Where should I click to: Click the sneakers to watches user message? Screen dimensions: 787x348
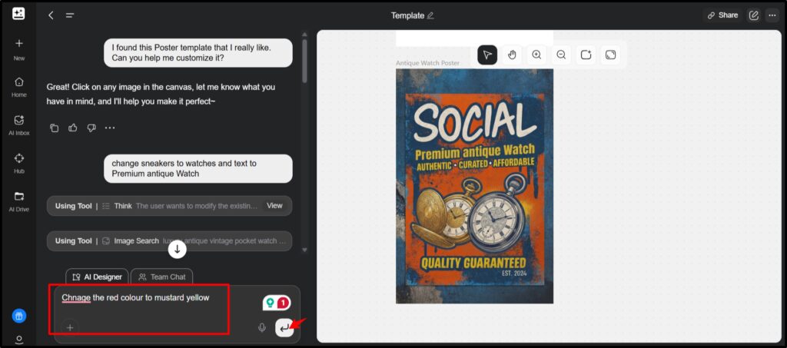(x=198, y=168)
